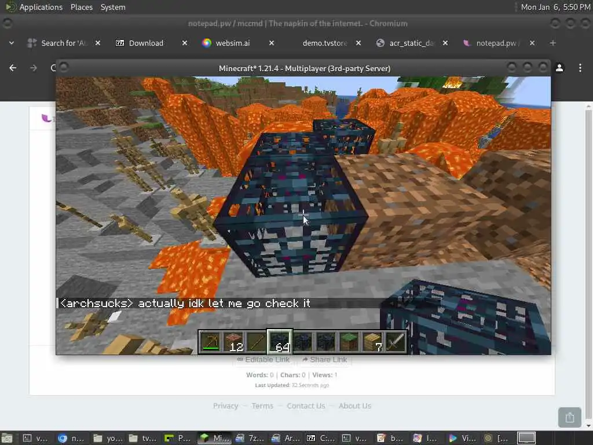
Task: Click the Editable Link button
Action: (263, 359)
